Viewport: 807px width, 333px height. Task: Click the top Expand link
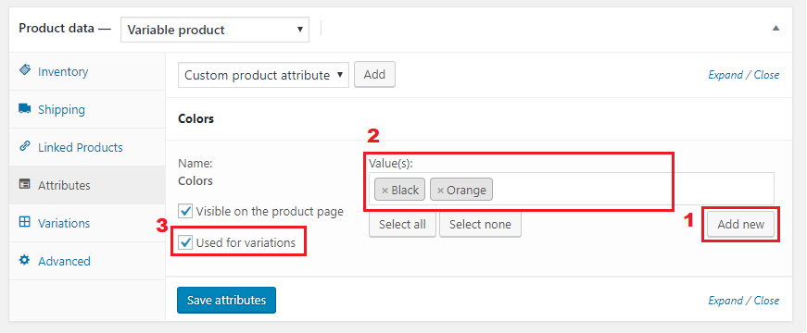coord(725,75)
